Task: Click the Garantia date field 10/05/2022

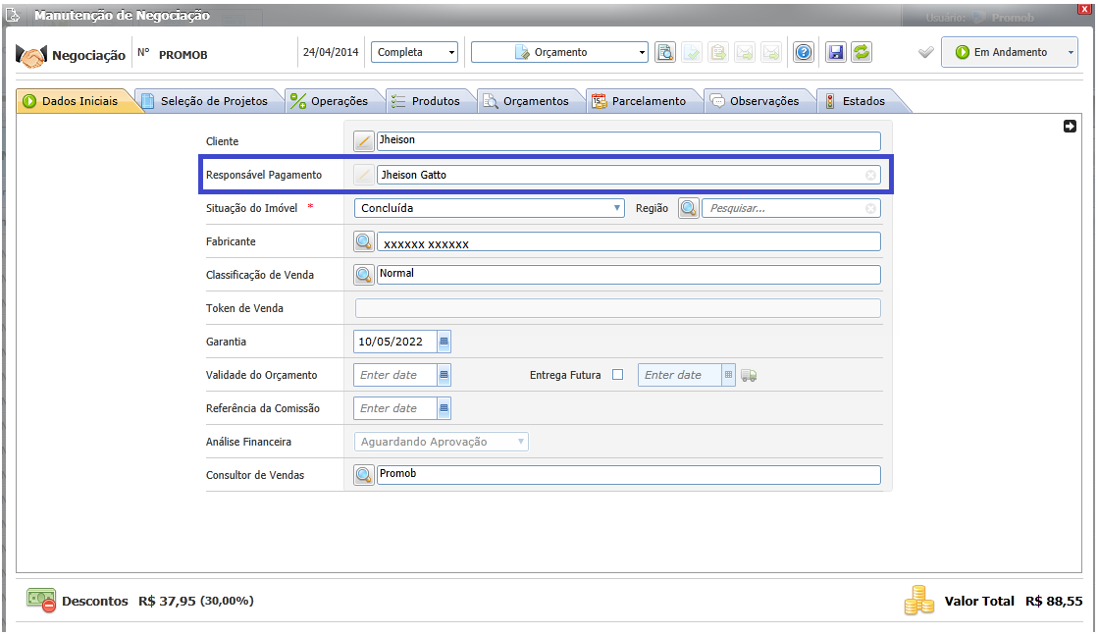Action: (395, 342)
